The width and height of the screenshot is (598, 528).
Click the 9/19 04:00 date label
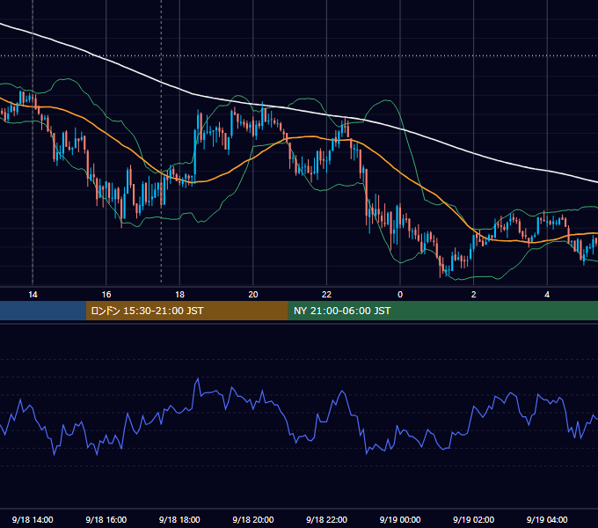point(547,519)
